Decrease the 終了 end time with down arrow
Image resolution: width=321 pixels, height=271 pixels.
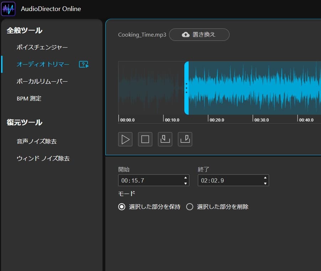click(x=265, y=183)
